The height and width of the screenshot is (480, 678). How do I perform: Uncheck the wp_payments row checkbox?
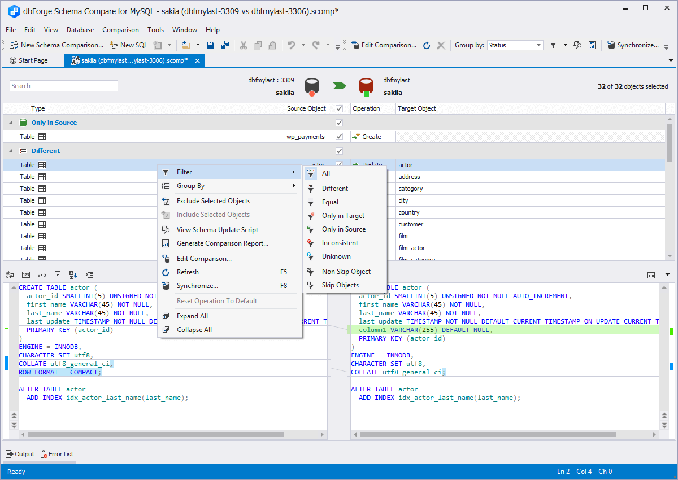coord(340,137)
